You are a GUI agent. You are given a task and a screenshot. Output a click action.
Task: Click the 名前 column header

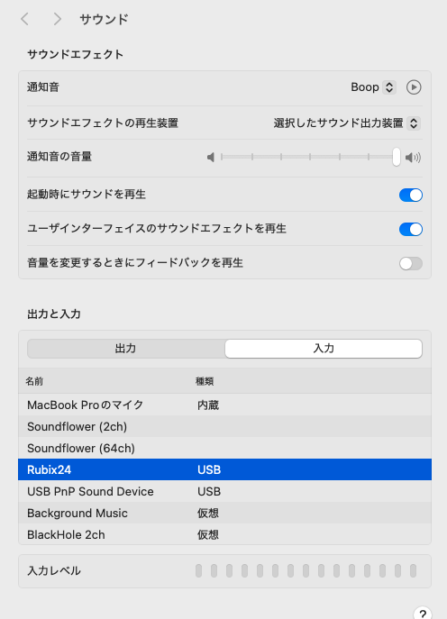[x=34, y=381]
